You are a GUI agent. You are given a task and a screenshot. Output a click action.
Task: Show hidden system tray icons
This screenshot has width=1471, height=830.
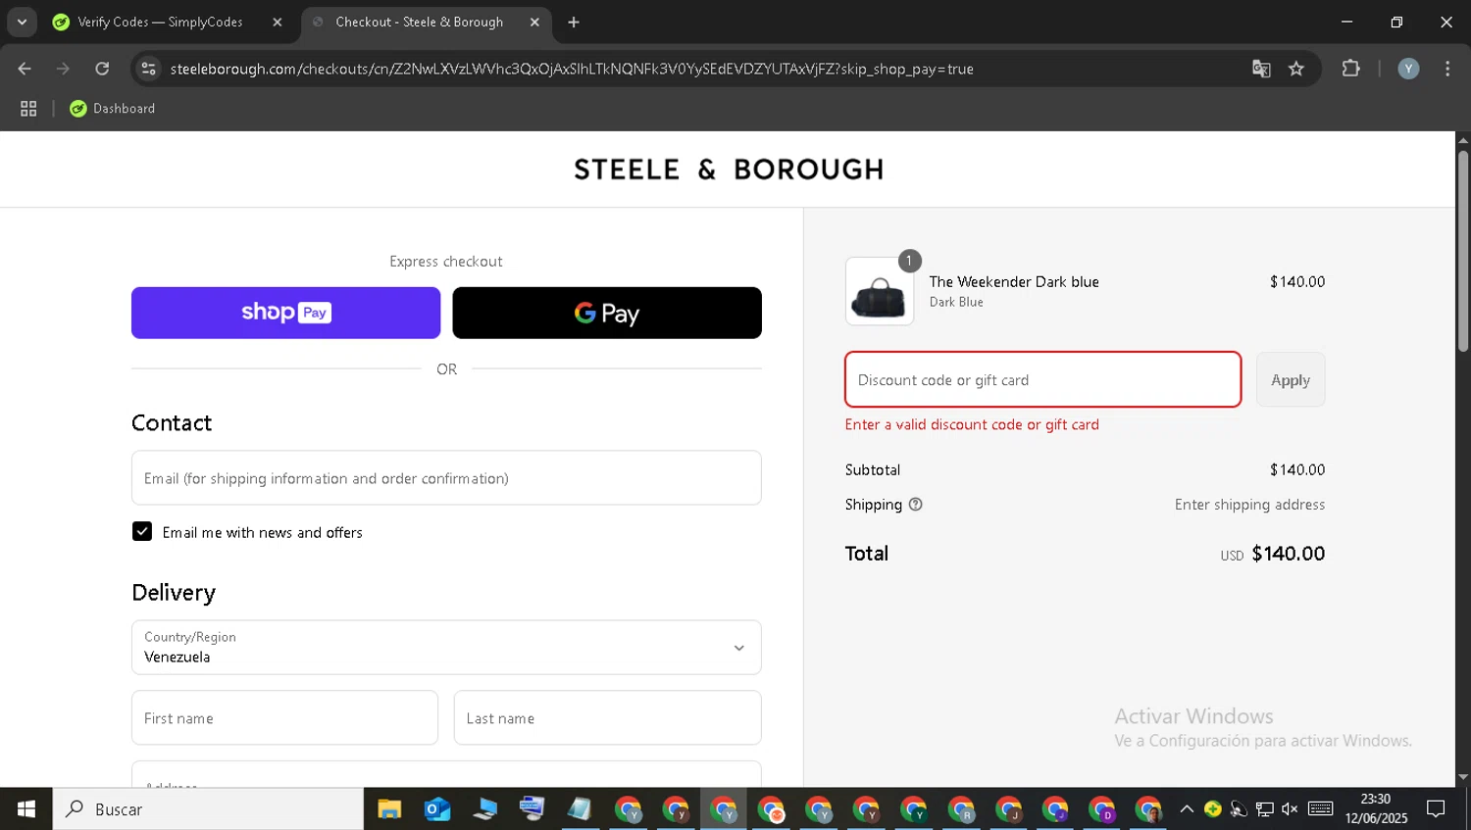pos(1187,809)
